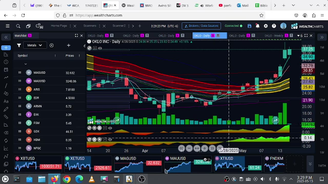Open the MAUUSD ticker tile
This screenshot has width=328, height=184.
pyautogui.click(x=188, y=164)
